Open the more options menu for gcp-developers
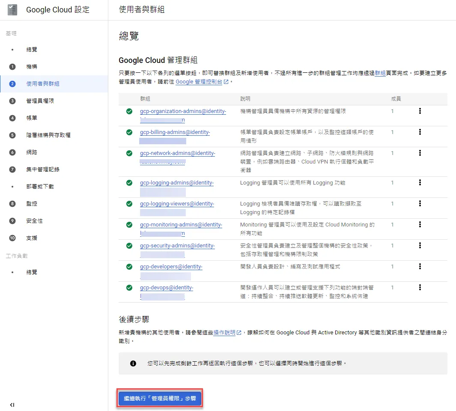This screenshot has width=456, height=411. point(420,266)
